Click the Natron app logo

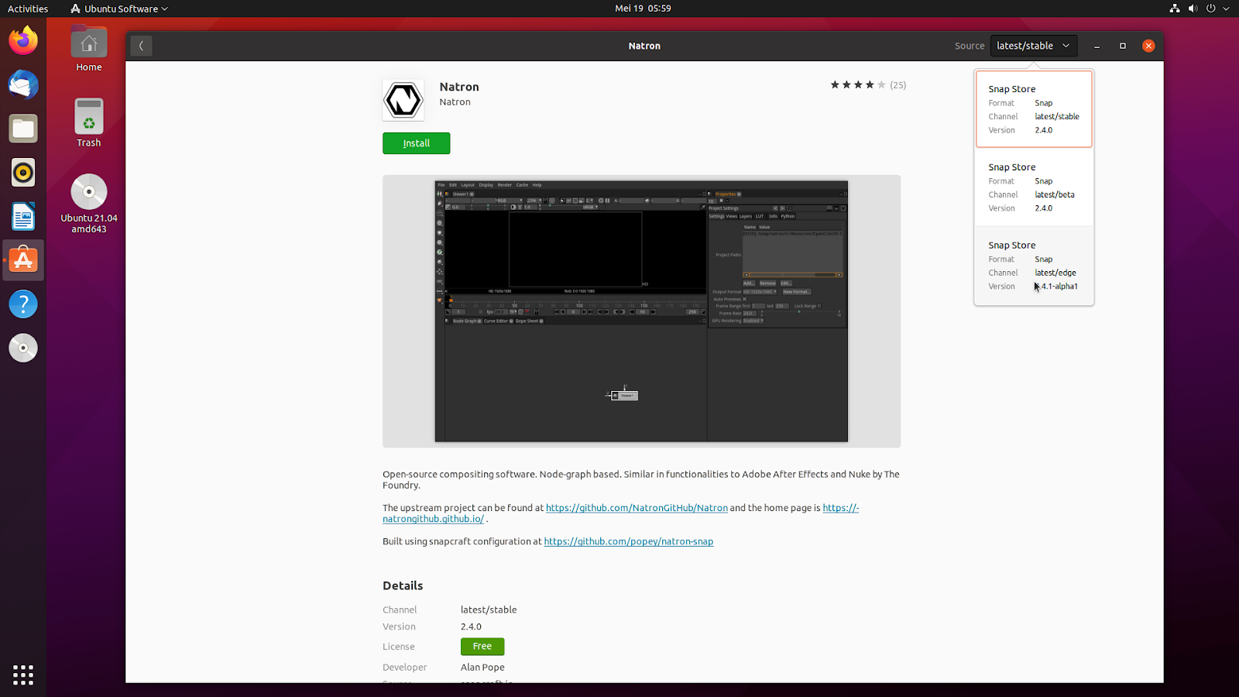(403, 100)
